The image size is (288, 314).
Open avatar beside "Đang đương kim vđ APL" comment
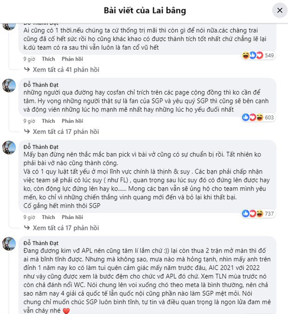[10, 244]
